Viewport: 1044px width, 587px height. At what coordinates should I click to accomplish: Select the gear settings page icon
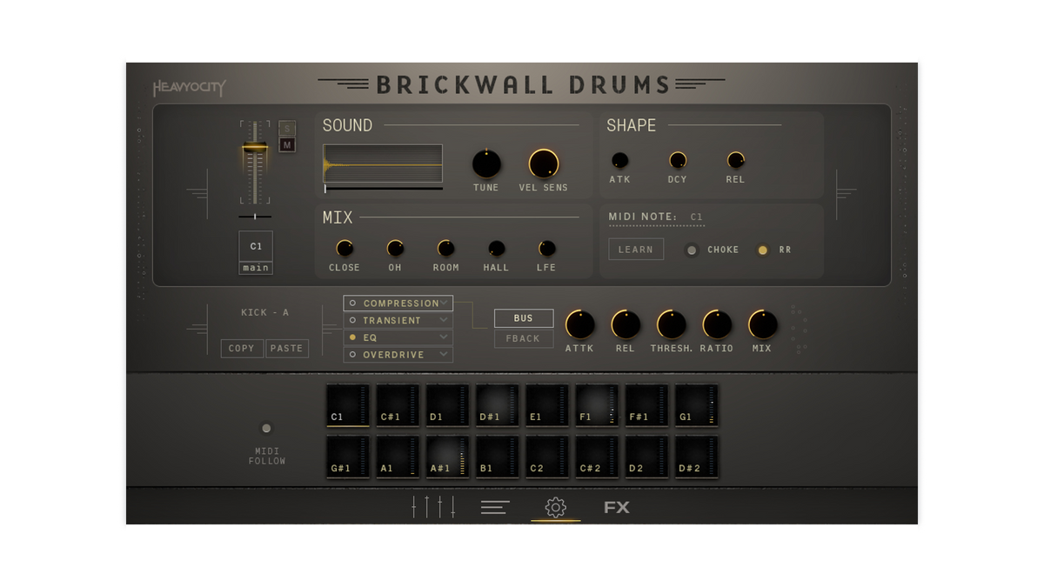555,507
